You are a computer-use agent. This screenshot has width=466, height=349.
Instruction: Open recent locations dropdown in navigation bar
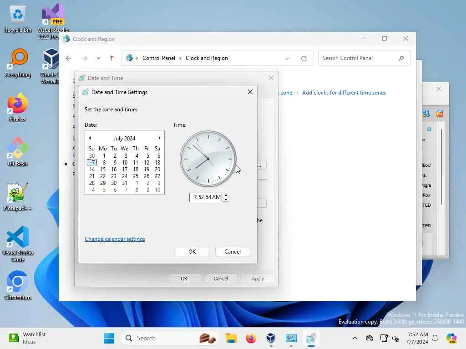tap(98, 58)
